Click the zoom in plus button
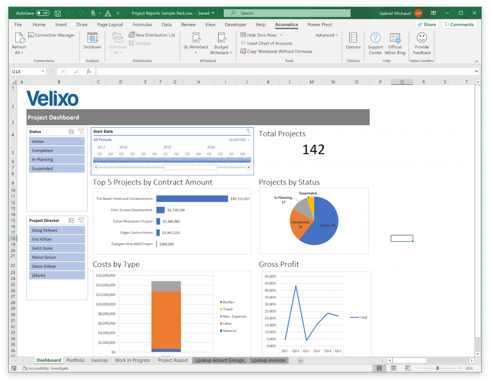The image size is (490, 382). pyautogui.click(x=460, y=368)
